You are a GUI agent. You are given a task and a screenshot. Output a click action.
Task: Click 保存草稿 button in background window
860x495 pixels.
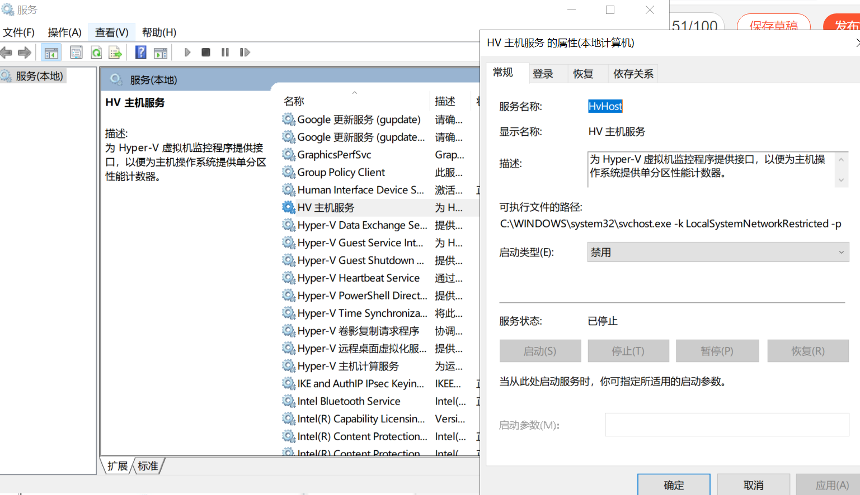coord(774,23)
